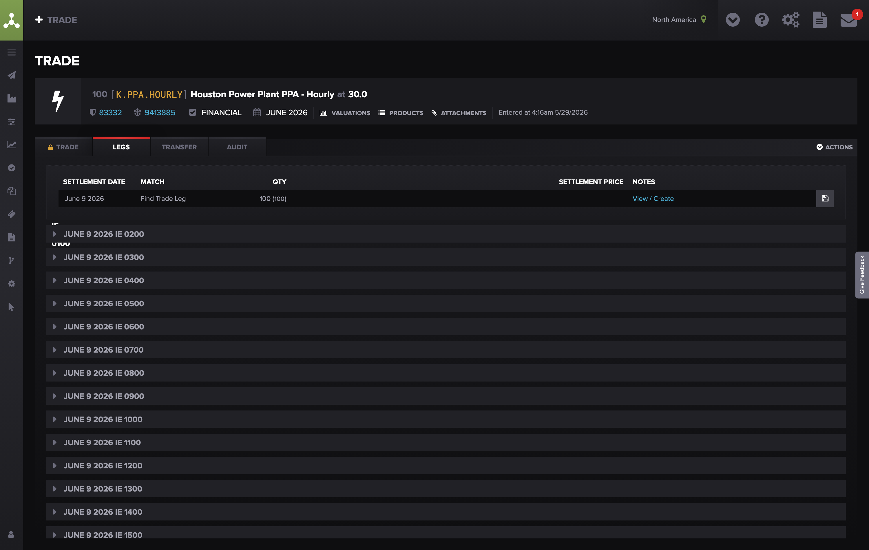Viewport: 869px width, 550px height.
Task: Toggle the FINANCIAL checkbox
Action: [193, 113]
